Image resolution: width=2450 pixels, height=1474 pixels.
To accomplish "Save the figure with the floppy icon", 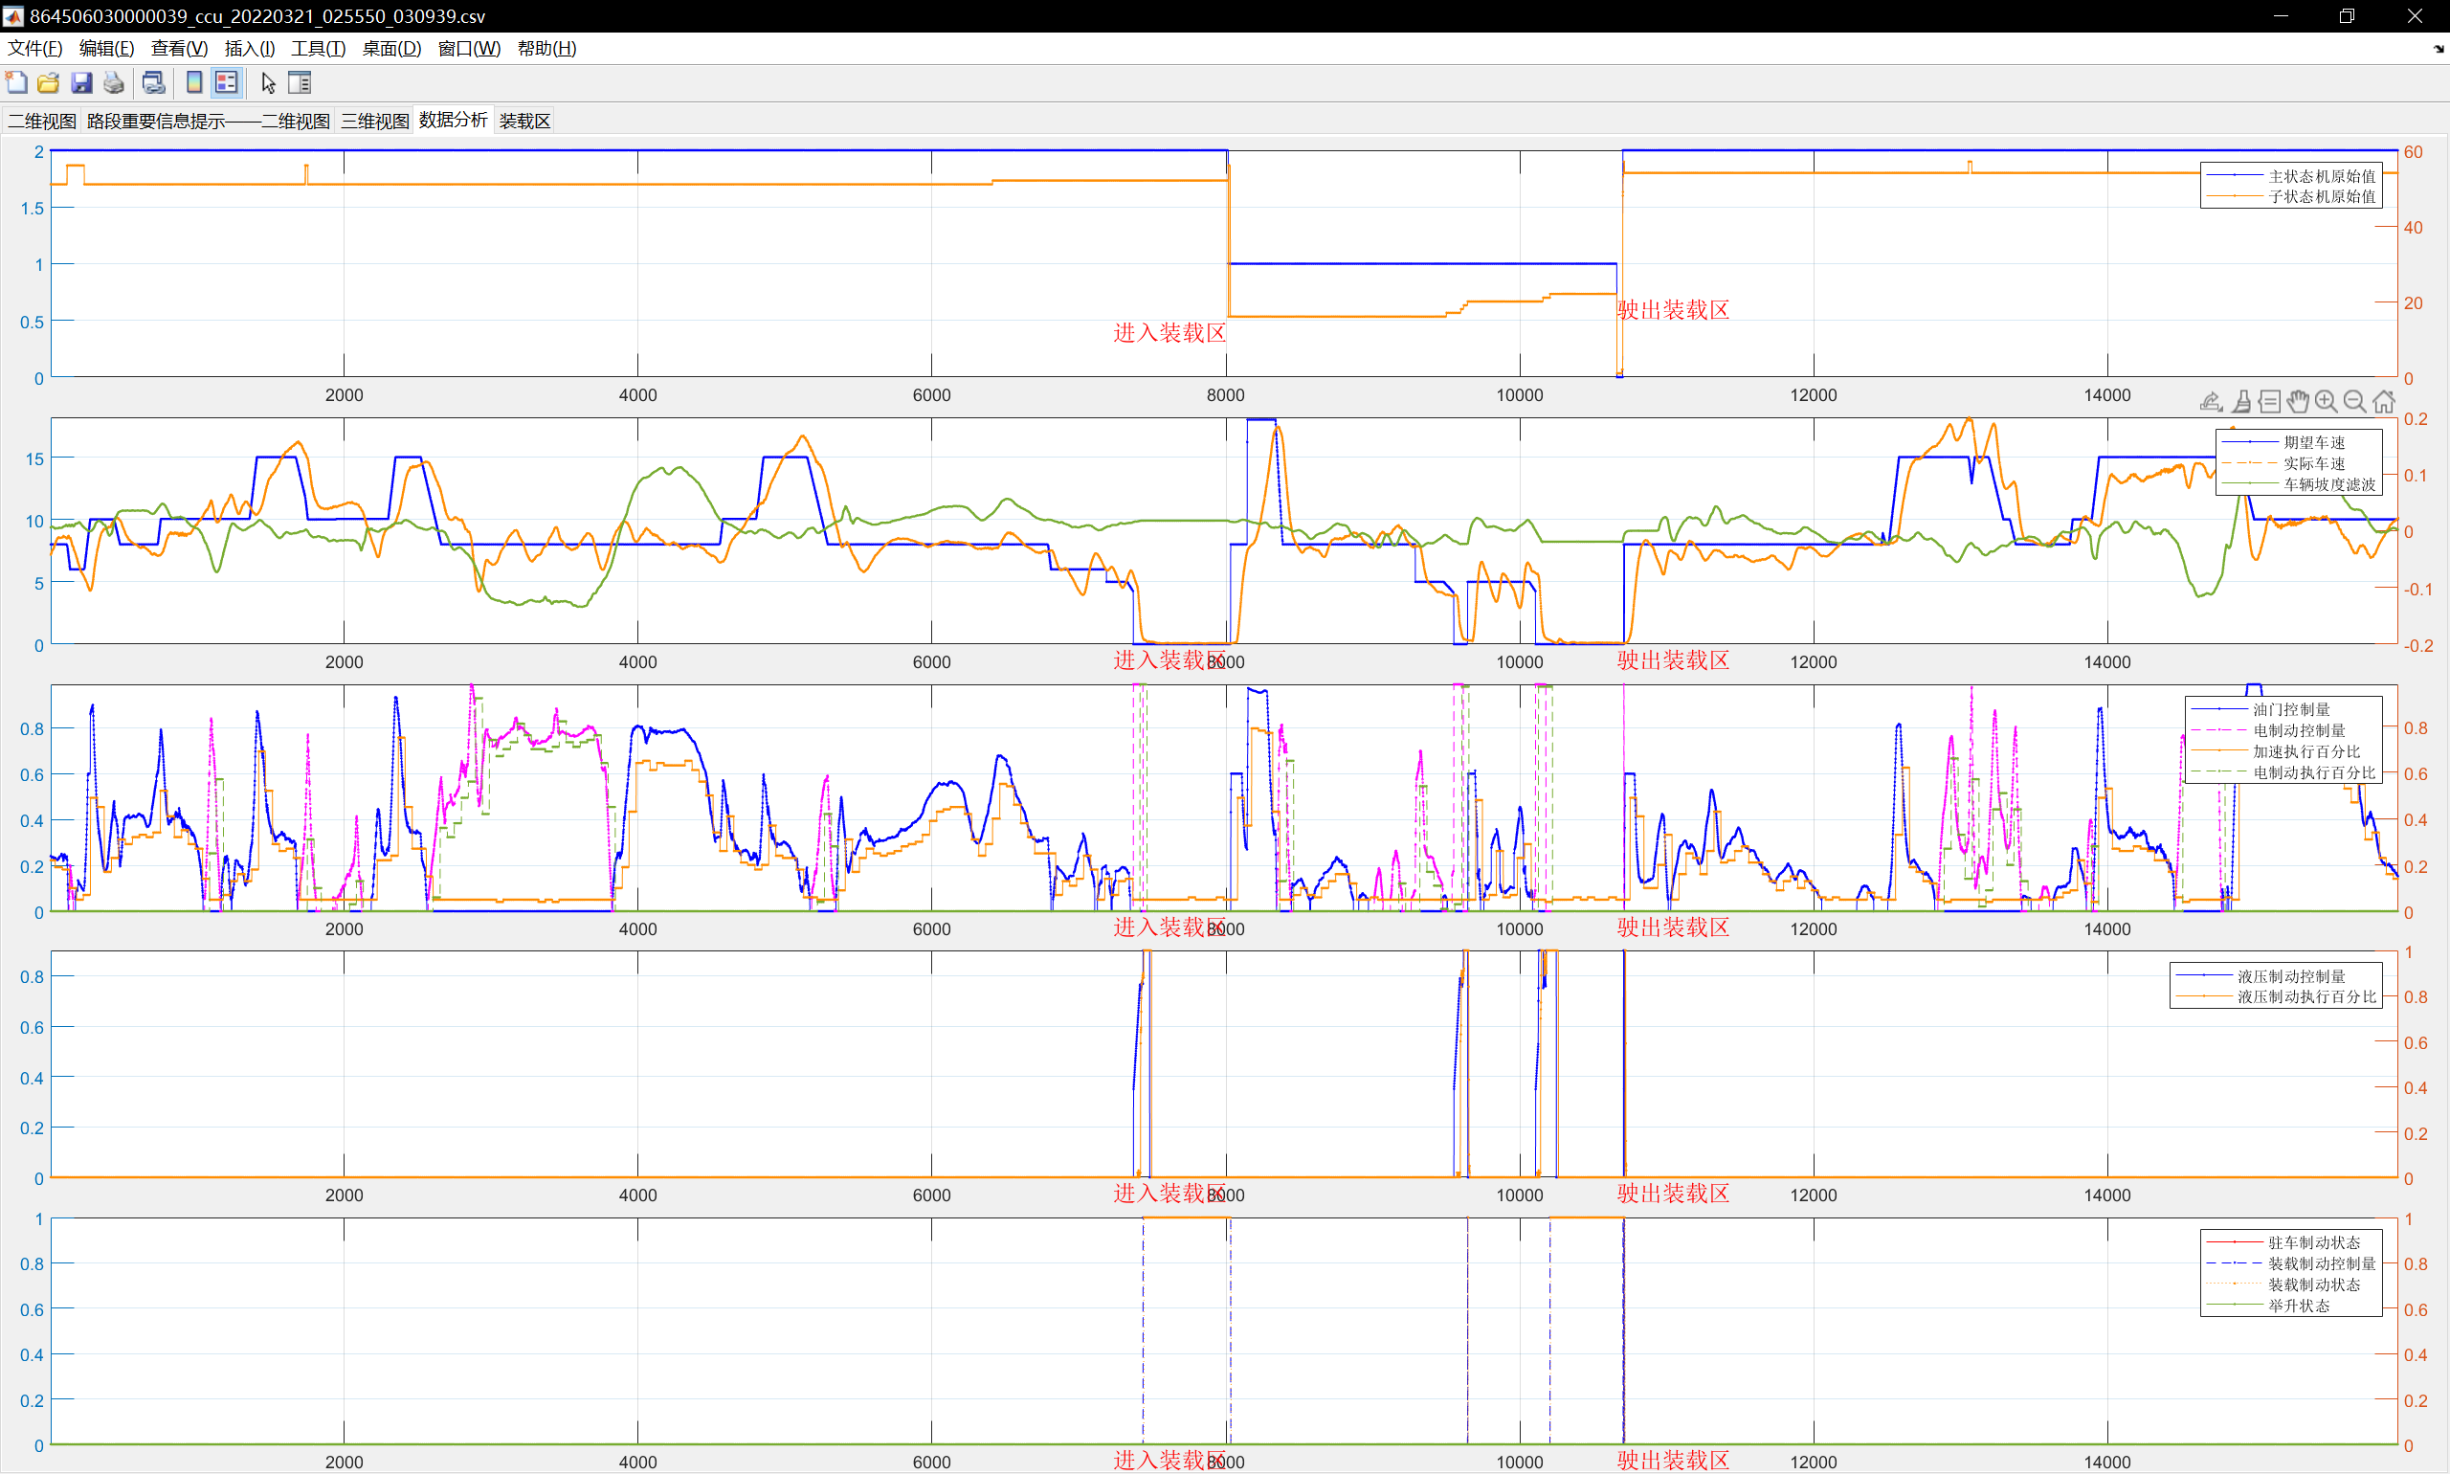I will point(81,82).
